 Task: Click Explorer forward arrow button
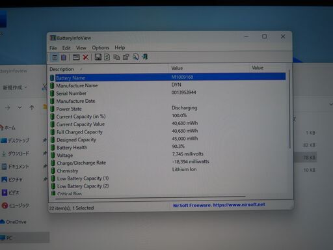pyautogui.click(x=7, y=107)
